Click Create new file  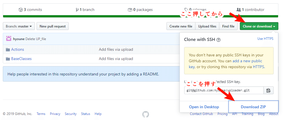181,26
